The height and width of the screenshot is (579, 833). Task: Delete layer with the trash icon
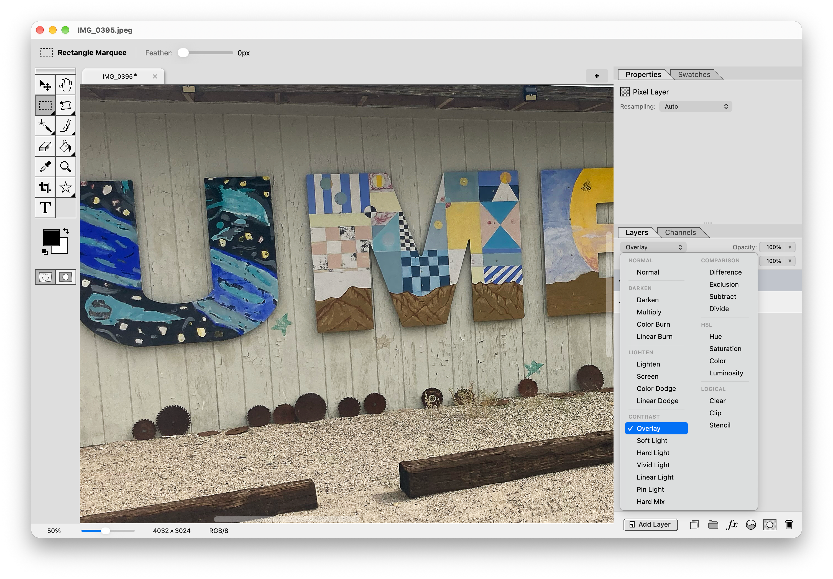point(789,525)
